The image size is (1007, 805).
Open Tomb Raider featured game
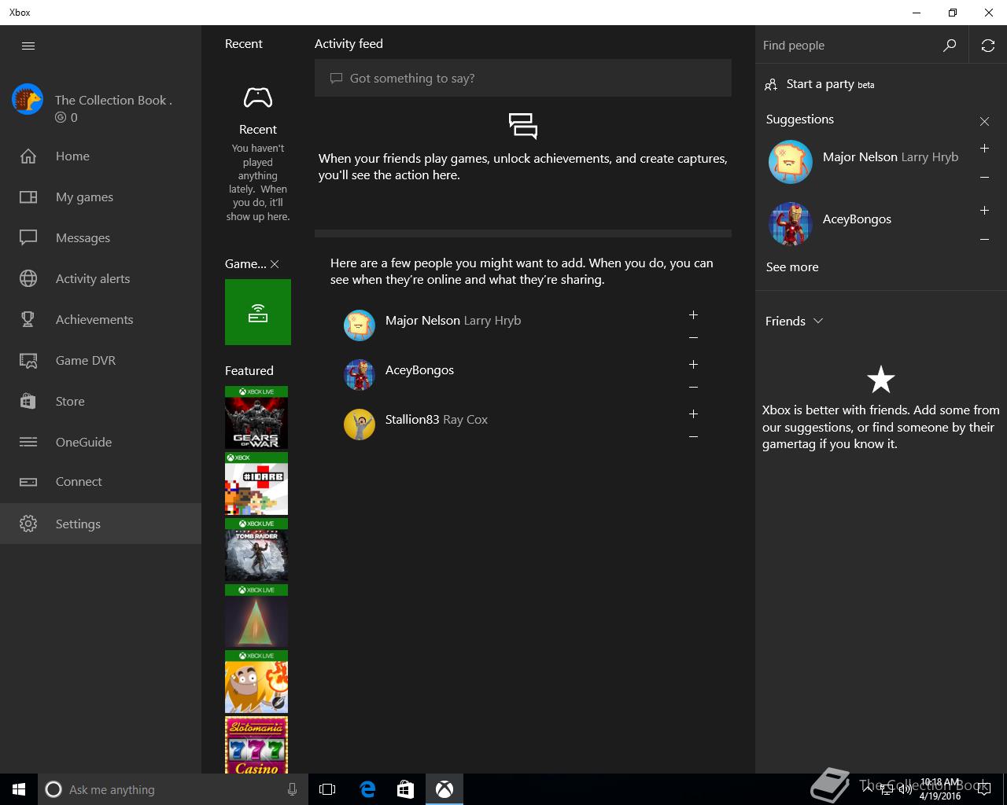coord(256,550)
